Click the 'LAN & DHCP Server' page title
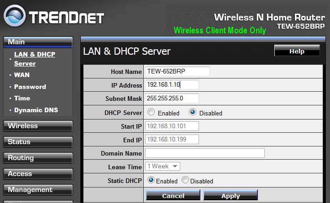 pos(127,52)
